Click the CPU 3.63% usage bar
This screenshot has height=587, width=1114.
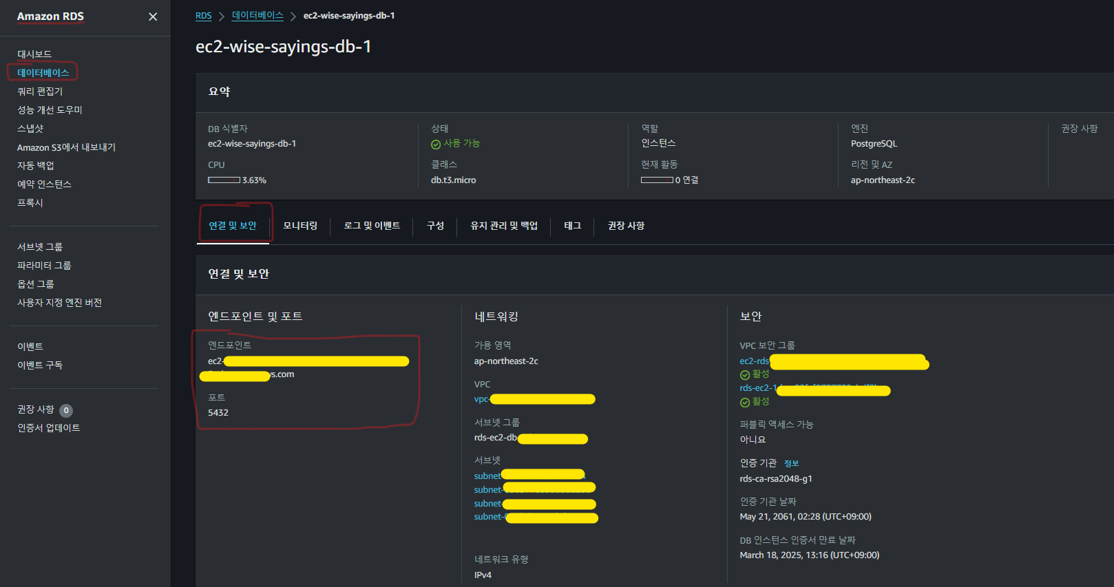click(224, 180)
